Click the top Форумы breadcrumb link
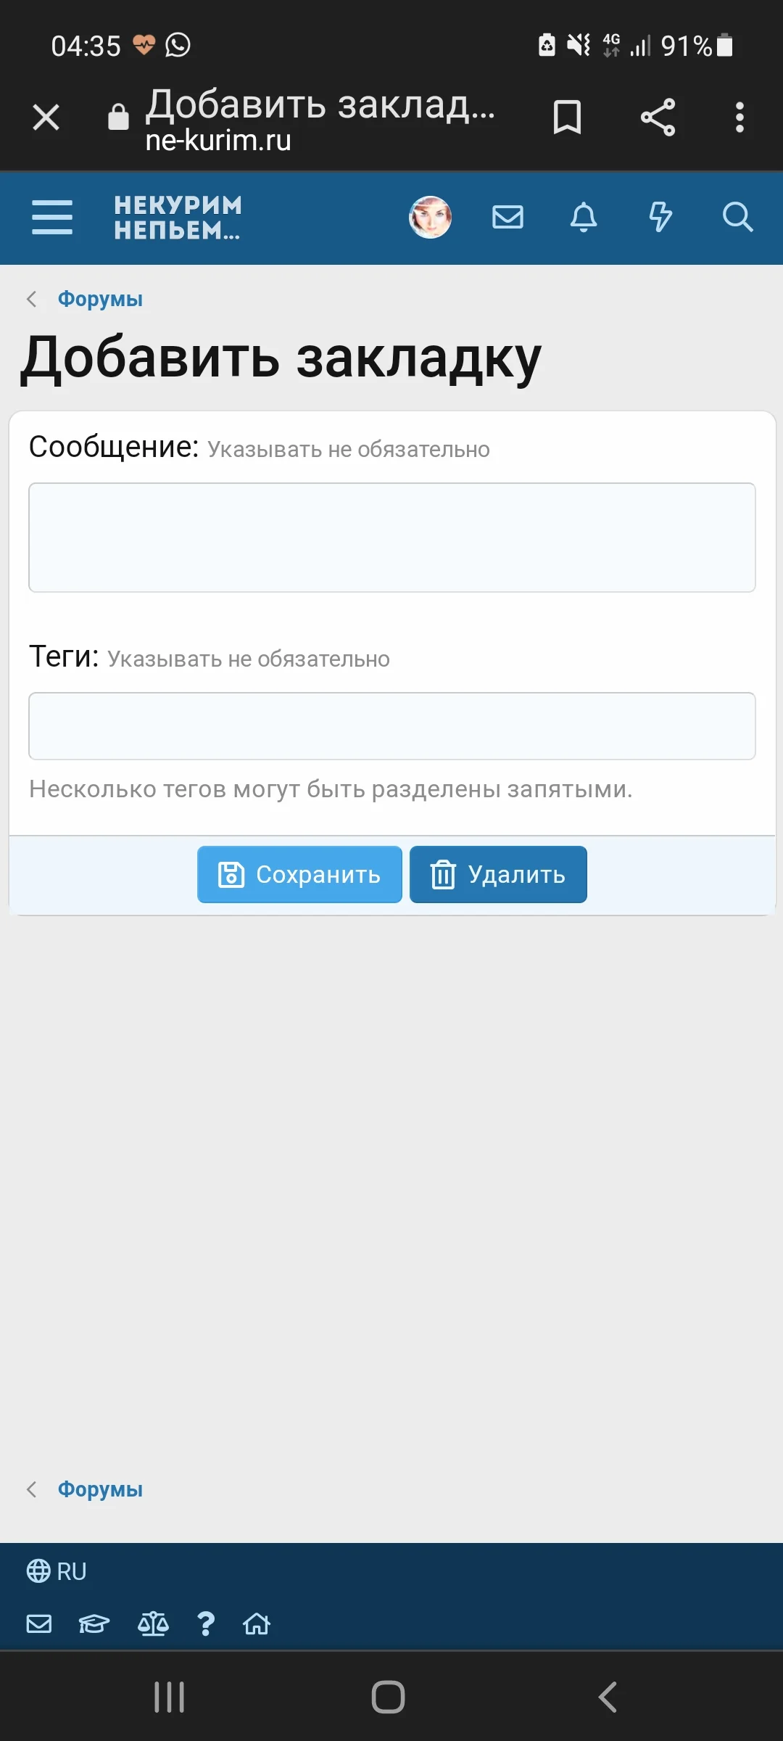 100,299
